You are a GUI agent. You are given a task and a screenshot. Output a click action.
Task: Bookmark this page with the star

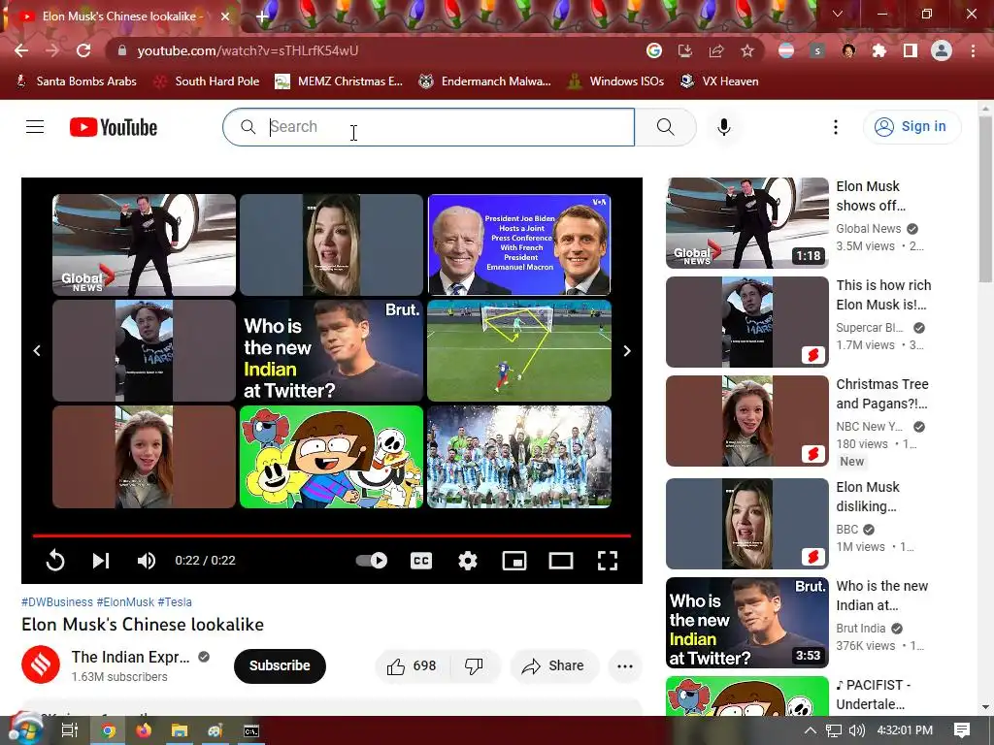coord(747,50)
